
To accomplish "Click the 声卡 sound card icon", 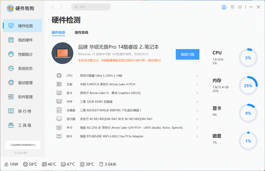I will [x=59, y=128].
